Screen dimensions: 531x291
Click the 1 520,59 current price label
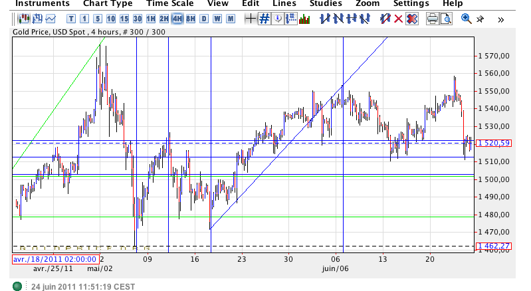coord(493,143)
